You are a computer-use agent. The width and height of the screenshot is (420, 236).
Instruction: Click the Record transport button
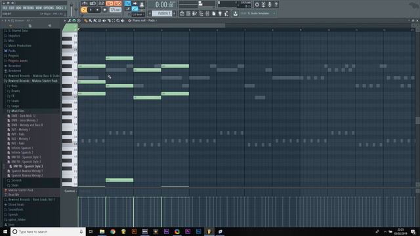[104, 10]
